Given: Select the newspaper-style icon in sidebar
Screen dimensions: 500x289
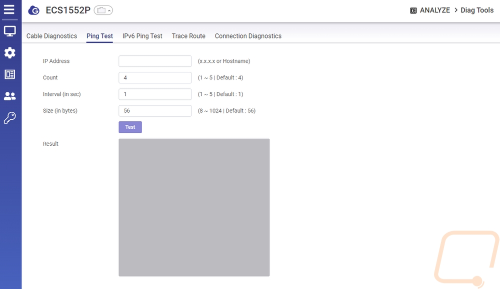Looking at the screenshot, I should 9,74.
